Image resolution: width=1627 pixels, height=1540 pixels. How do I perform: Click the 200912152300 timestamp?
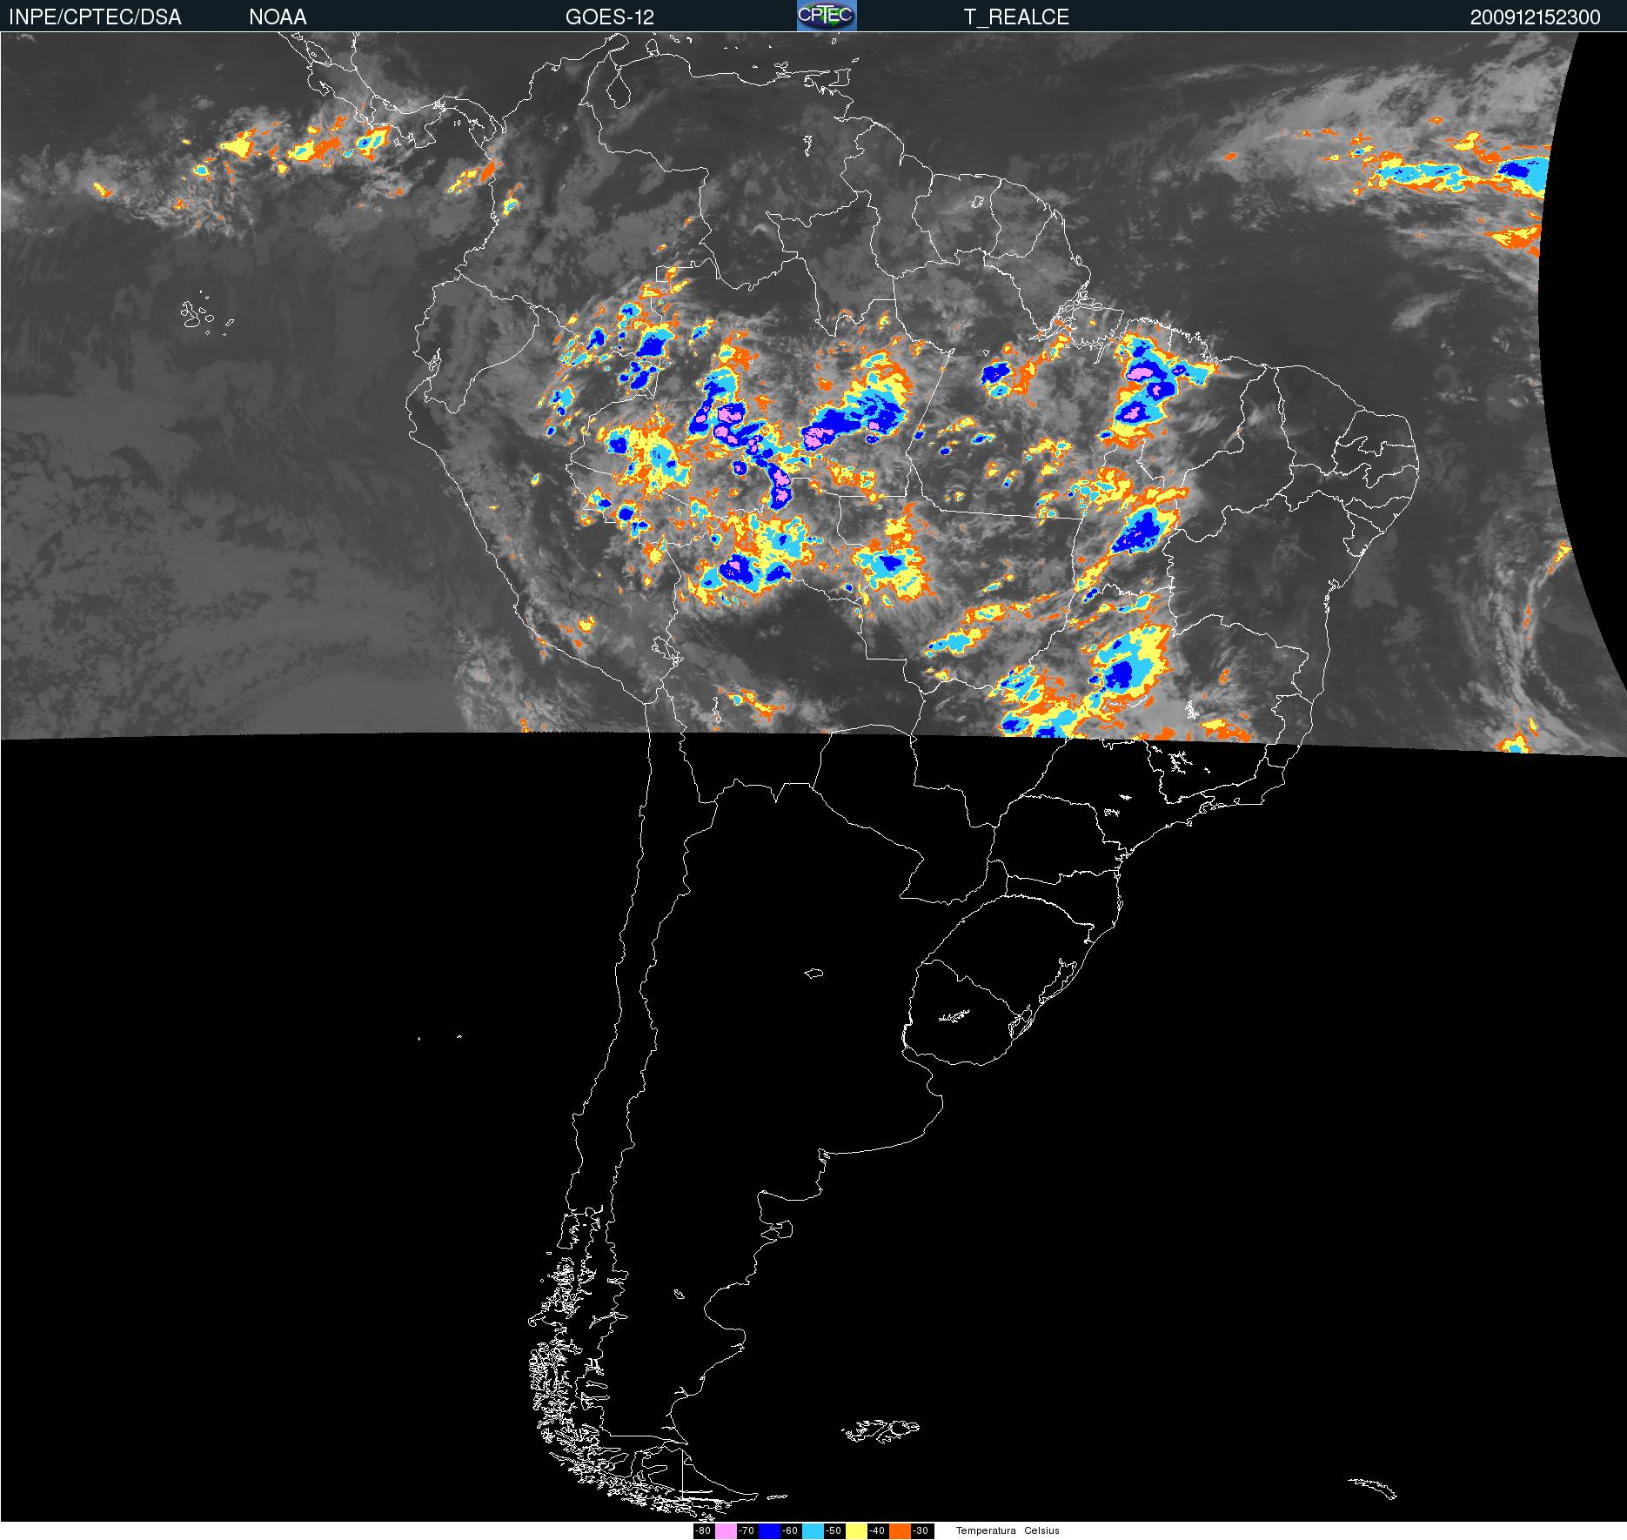click(x=1535, y=17)
